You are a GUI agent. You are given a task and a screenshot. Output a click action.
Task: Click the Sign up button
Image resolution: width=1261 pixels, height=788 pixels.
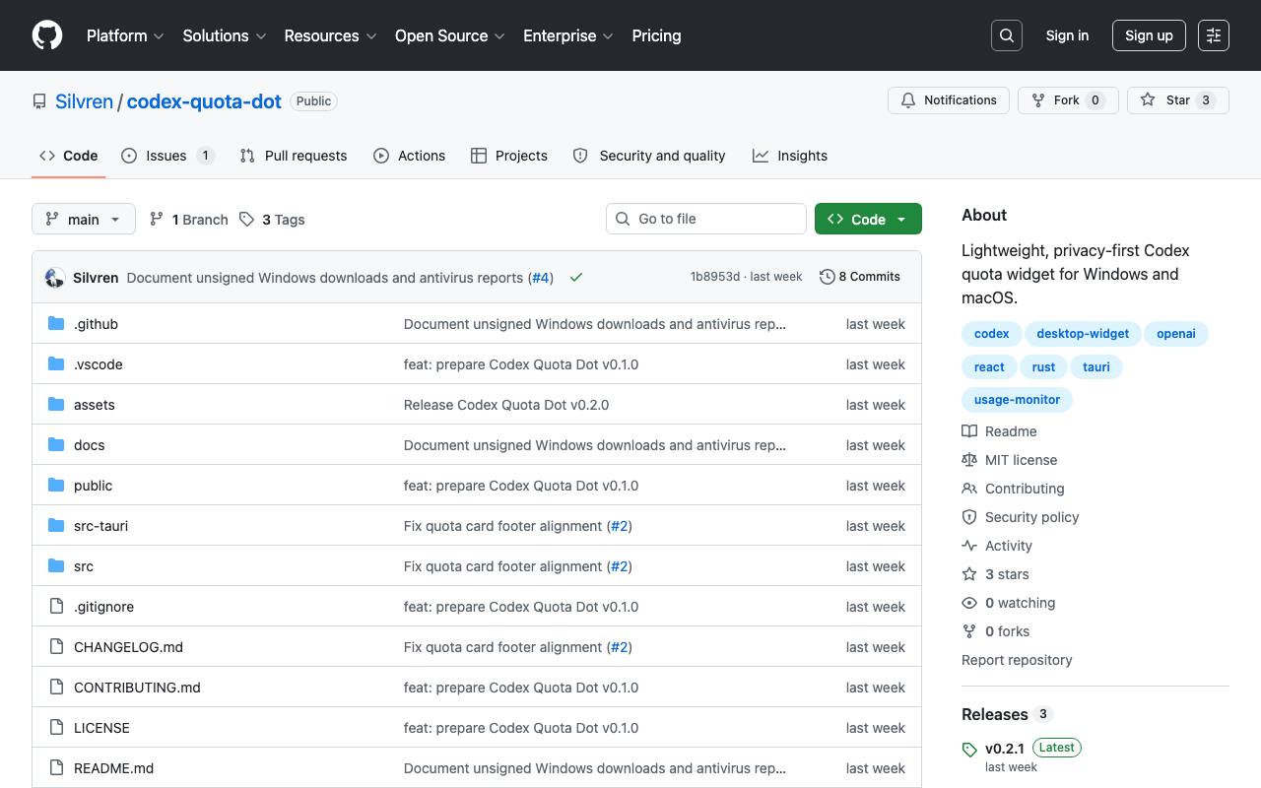point(1149,35)
